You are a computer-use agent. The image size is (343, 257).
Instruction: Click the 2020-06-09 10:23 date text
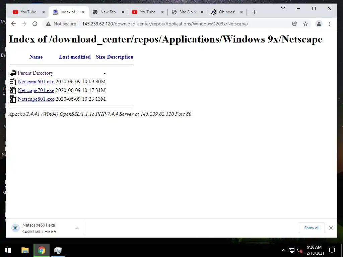click(75, 99)
